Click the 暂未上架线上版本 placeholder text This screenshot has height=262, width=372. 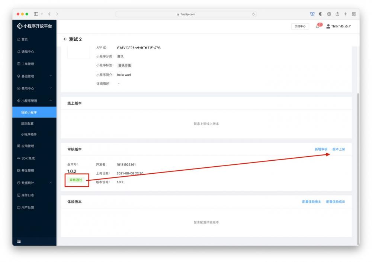pyautogui.click(x=206, y=124)
